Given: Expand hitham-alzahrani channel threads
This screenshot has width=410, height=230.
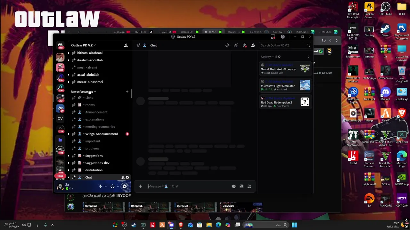Looking at the screenshot, I should coord(68,53).
